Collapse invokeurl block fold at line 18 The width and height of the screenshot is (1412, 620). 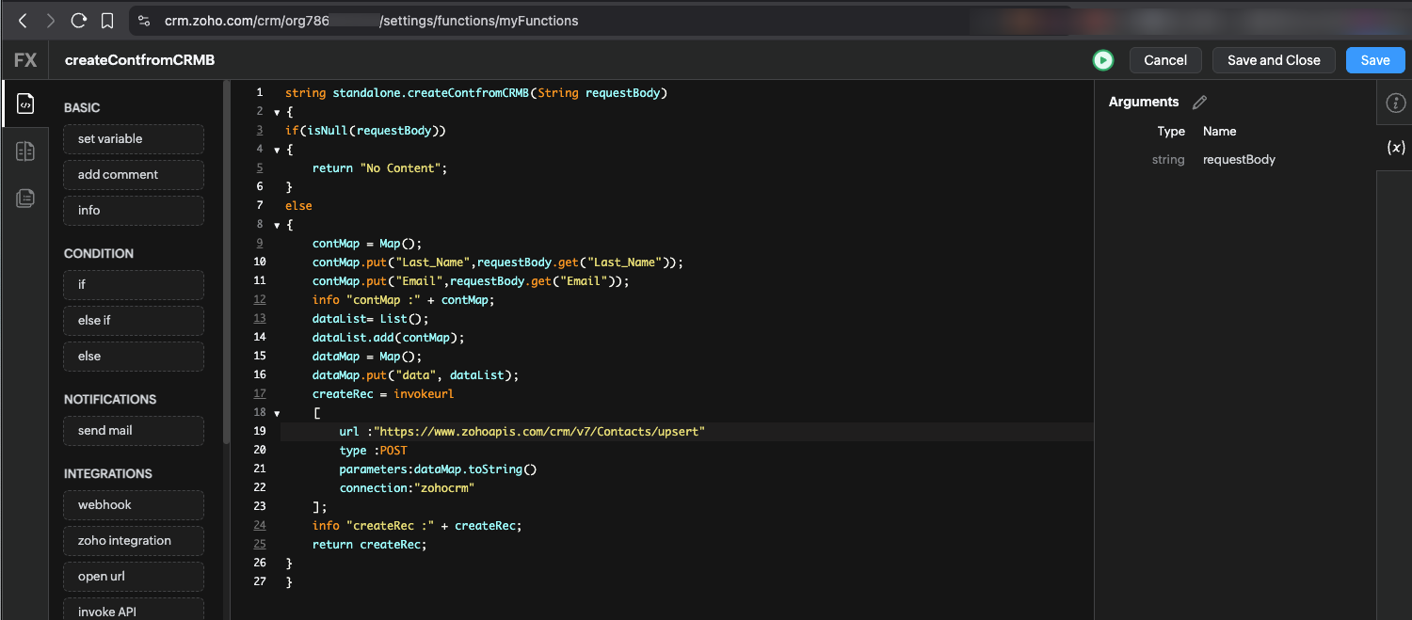click(277, 413)
